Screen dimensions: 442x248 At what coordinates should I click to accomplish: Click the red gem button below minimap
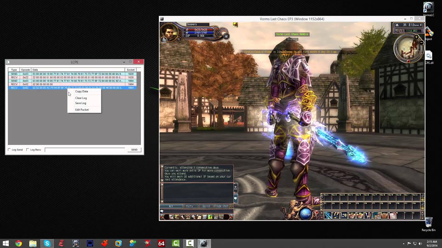coord(409,61)
